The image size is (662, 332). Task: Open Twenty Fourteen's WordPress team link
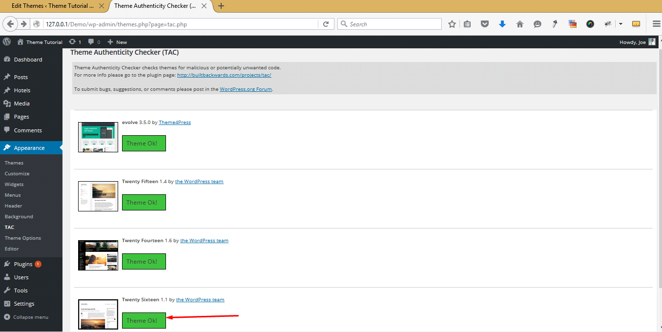pyautogui.click(x=204, y=241)
